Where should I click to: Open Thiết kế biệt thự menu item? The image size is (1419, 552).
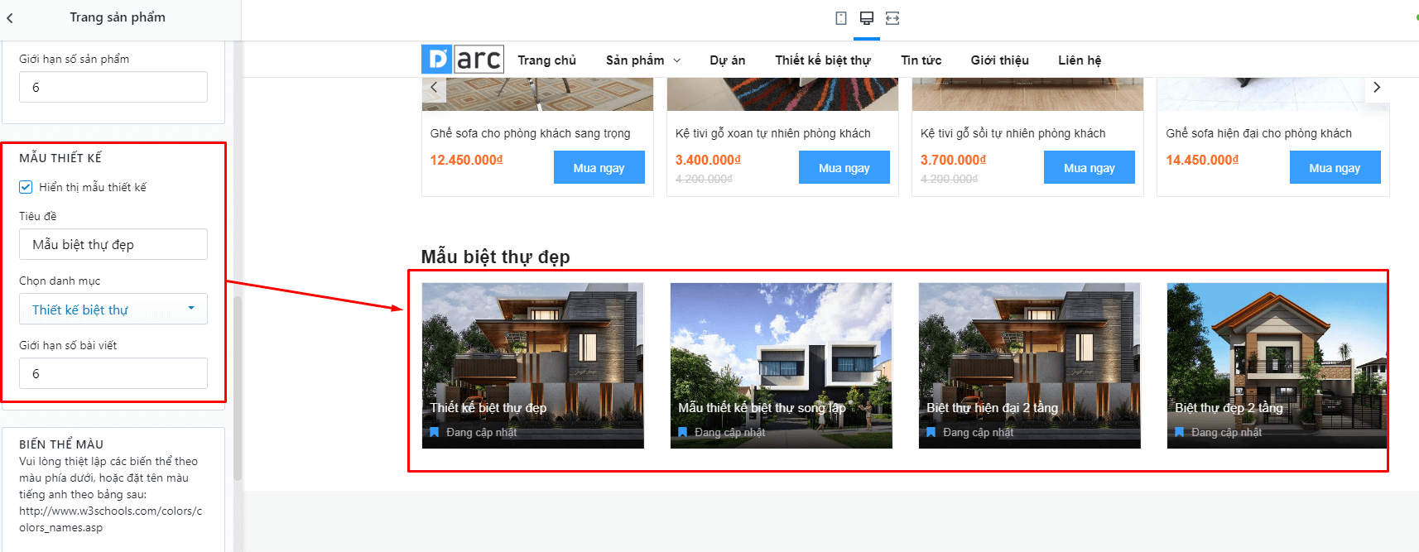point(823,60)
